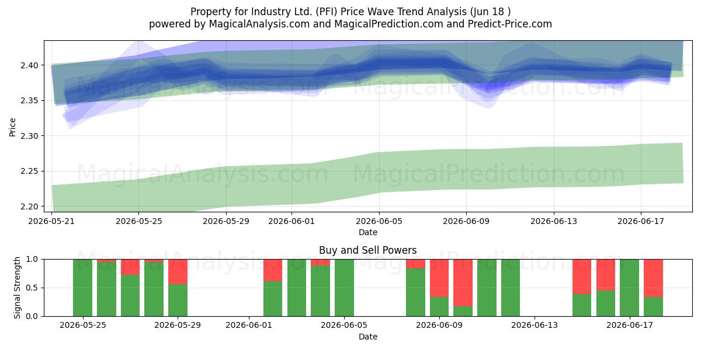
Task: Click the 2026-05-25 date tick on bar chart
Action: (x=82, y=325)
